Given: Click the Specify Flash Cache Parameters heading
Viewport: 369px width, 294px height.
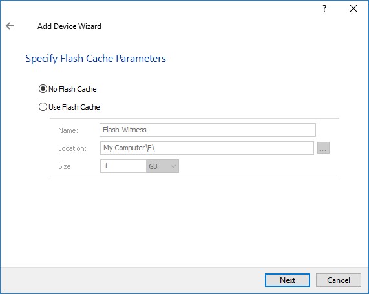Looking at the screenshot, I should tap(96, 59).
